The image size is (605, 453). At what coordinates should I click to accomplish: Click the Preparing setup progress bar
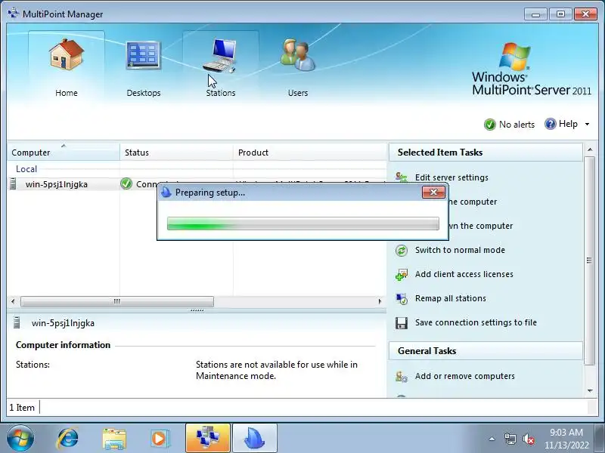[x=303, y=223]
